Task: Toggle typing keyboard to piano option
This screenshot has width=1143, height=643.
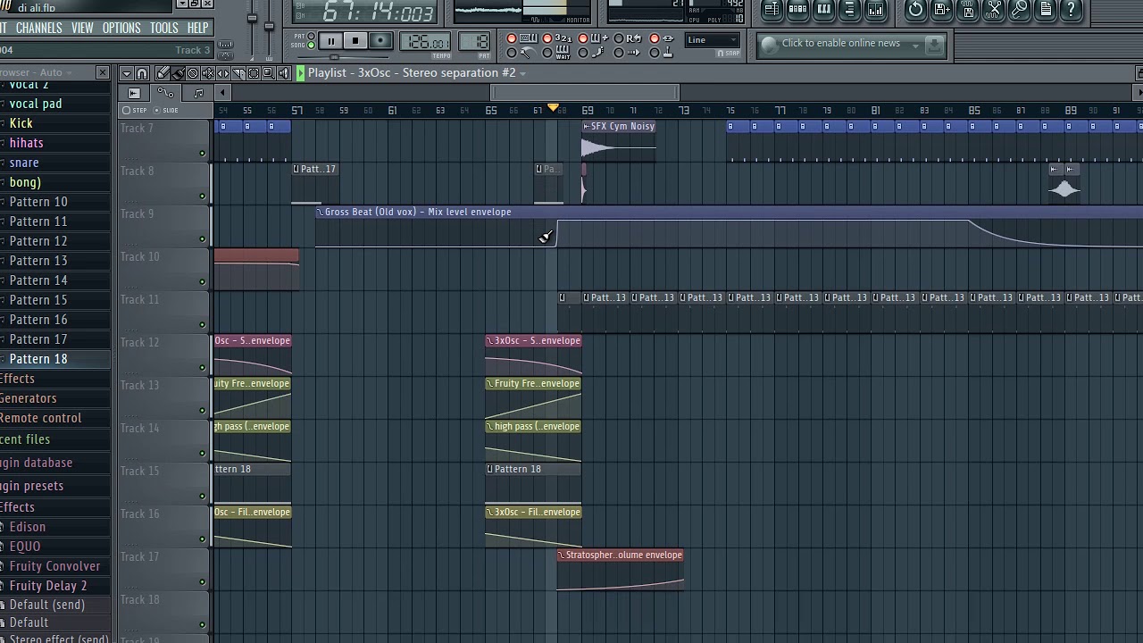Action: click(512, 38)
